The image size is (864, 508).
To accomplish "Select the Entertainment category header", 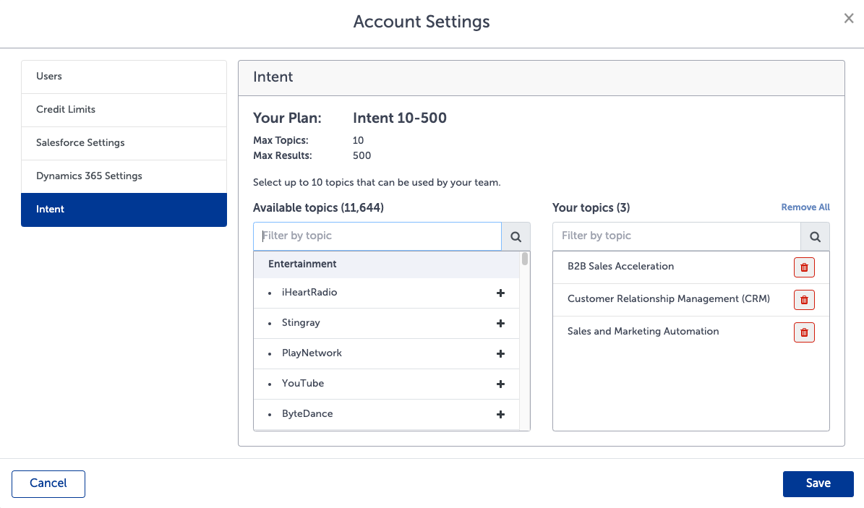I will 386,264.
